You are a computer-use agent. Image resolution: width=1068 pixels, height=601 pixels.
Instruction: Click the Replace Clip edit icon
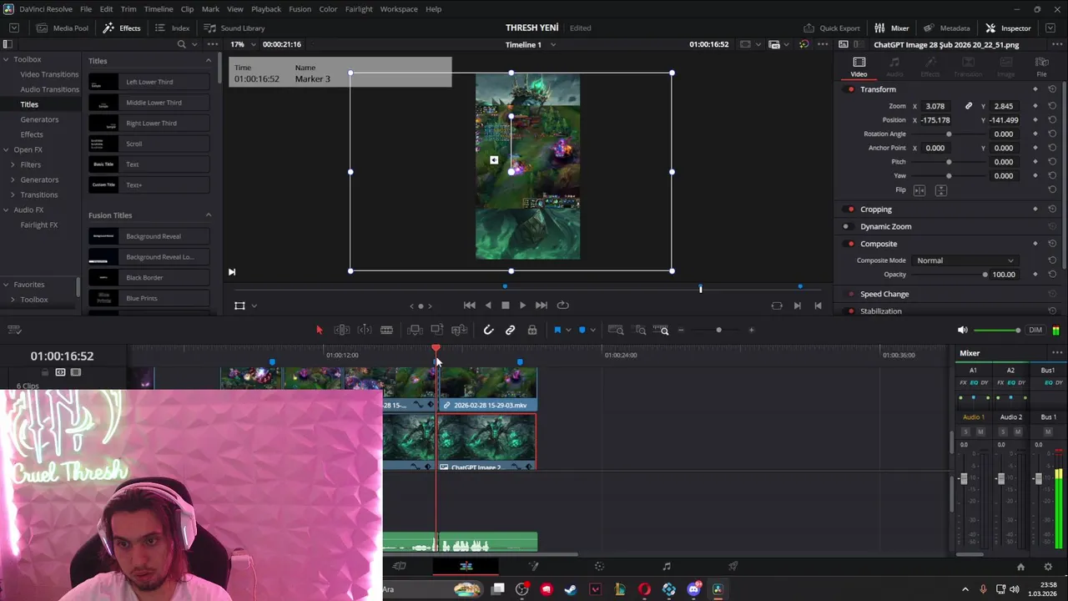pyautogui.click(x=459, y=330)
